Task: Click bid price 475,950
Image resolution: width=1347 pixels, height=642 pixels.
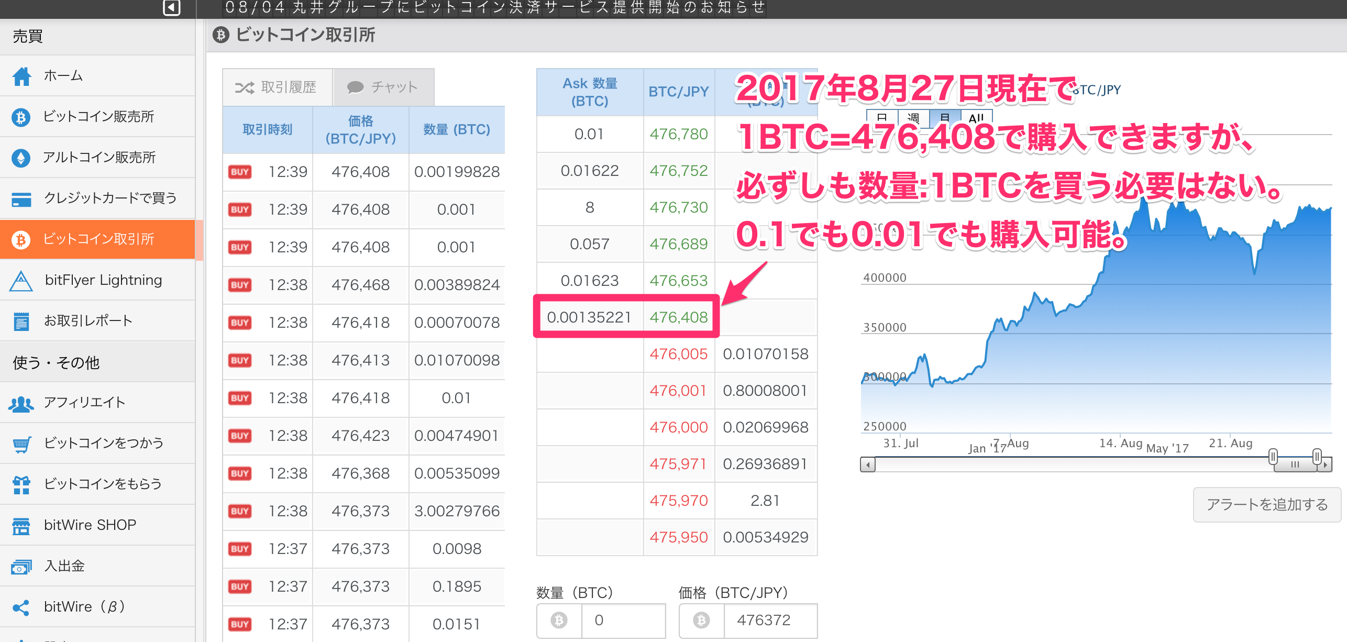Action: coord(678,537)
